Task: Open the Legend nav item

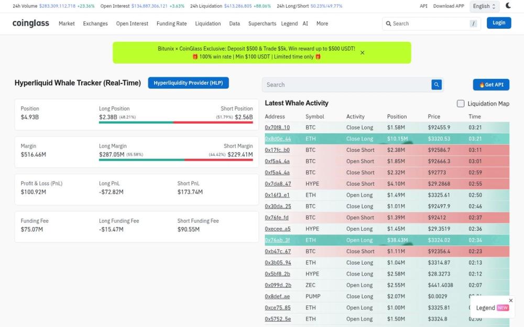Action: coord(289,24)
